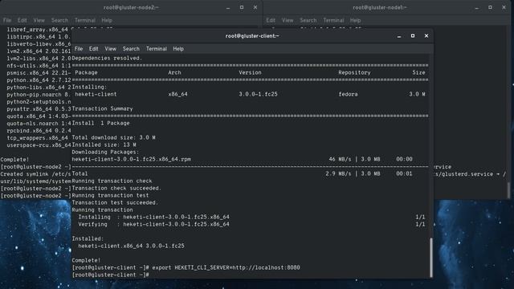Open Help menu in gluster-node2 window
514x289 pixels.
click(x=107, y=20)
